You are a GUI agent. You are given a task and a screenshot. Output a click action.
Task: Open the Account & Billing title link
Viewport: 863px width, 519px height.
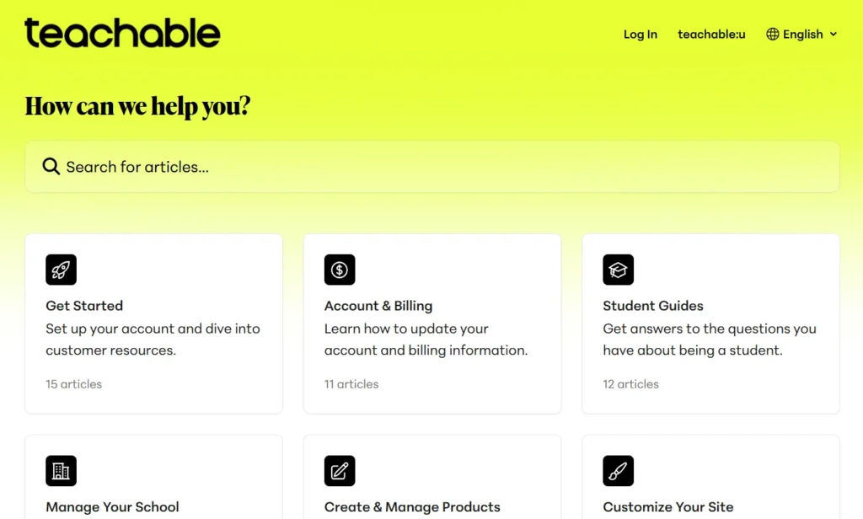click(378, 306)
